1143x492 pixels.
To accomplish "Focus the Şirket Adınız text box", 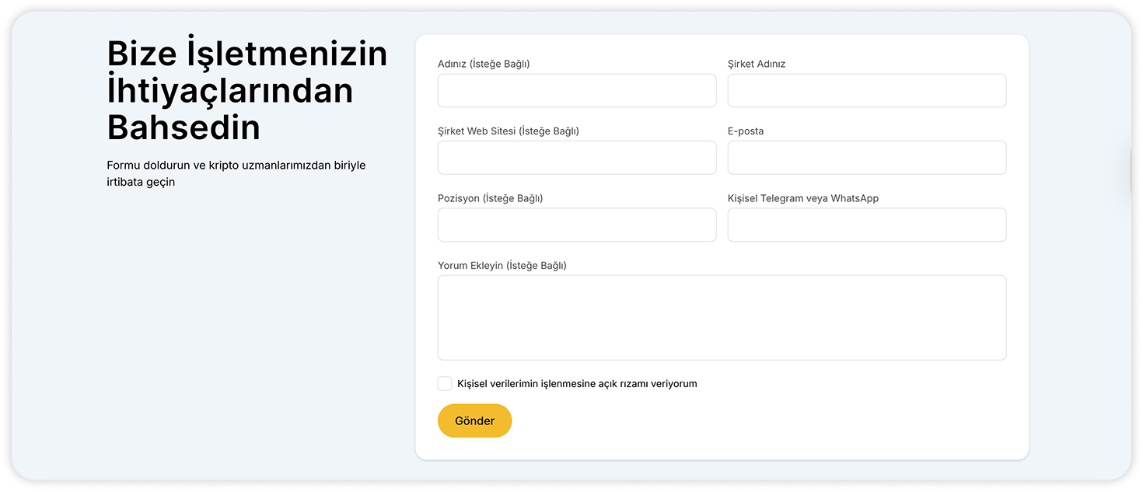I will 866,91.
